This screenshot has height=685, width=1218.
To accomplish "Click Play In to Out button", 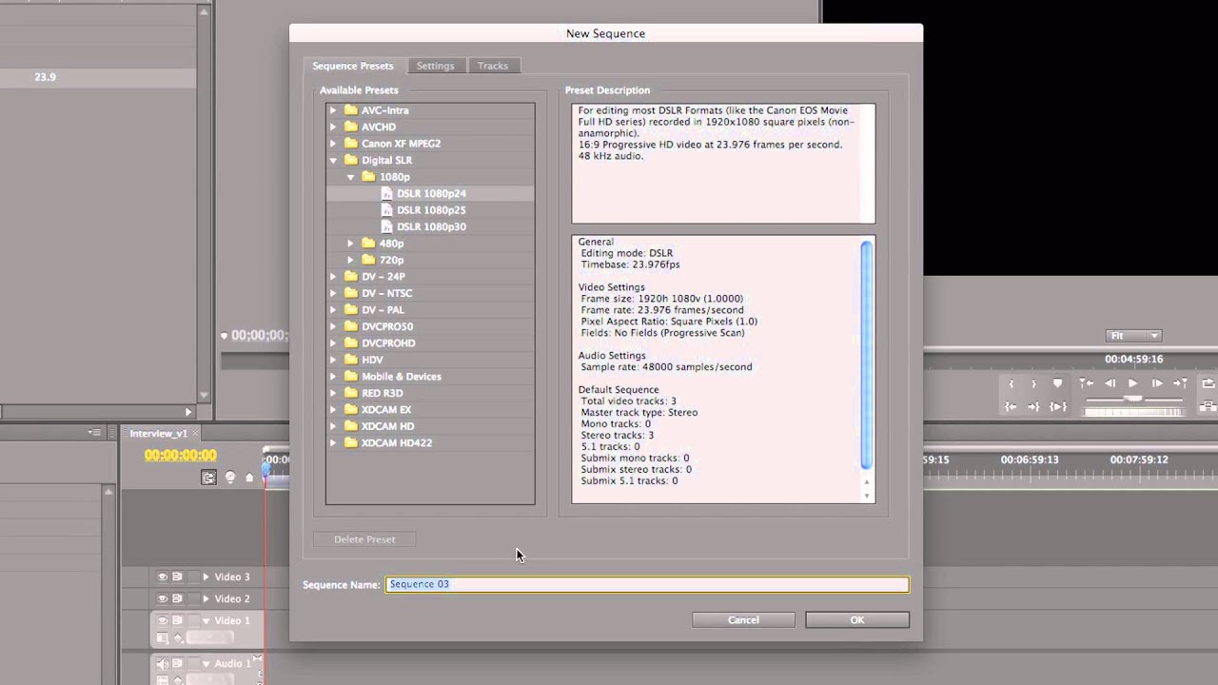I will (x=1057, y=406).
